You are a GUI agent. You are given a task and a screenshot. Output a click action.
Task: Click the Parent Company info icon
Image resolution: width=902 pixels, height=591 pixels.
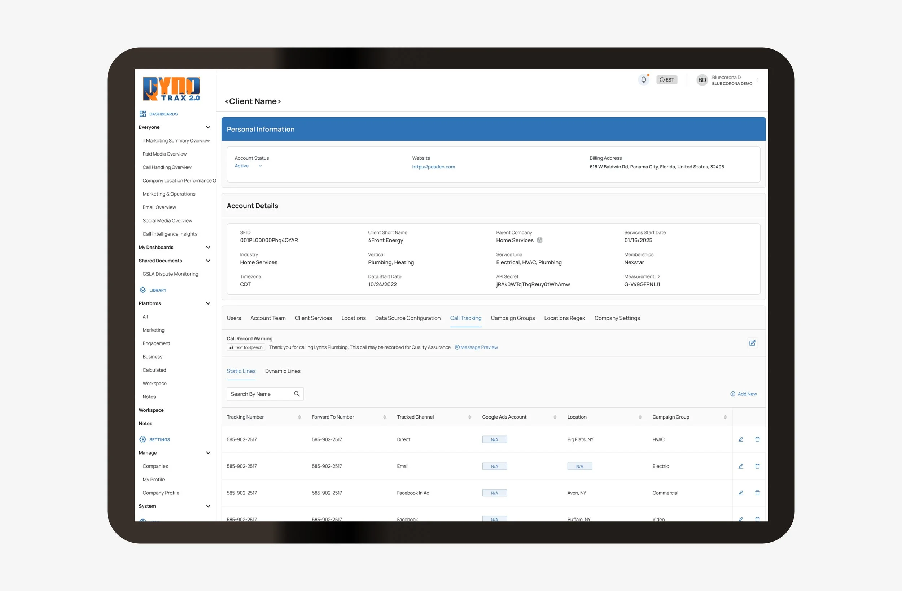(x=540, y=240)
